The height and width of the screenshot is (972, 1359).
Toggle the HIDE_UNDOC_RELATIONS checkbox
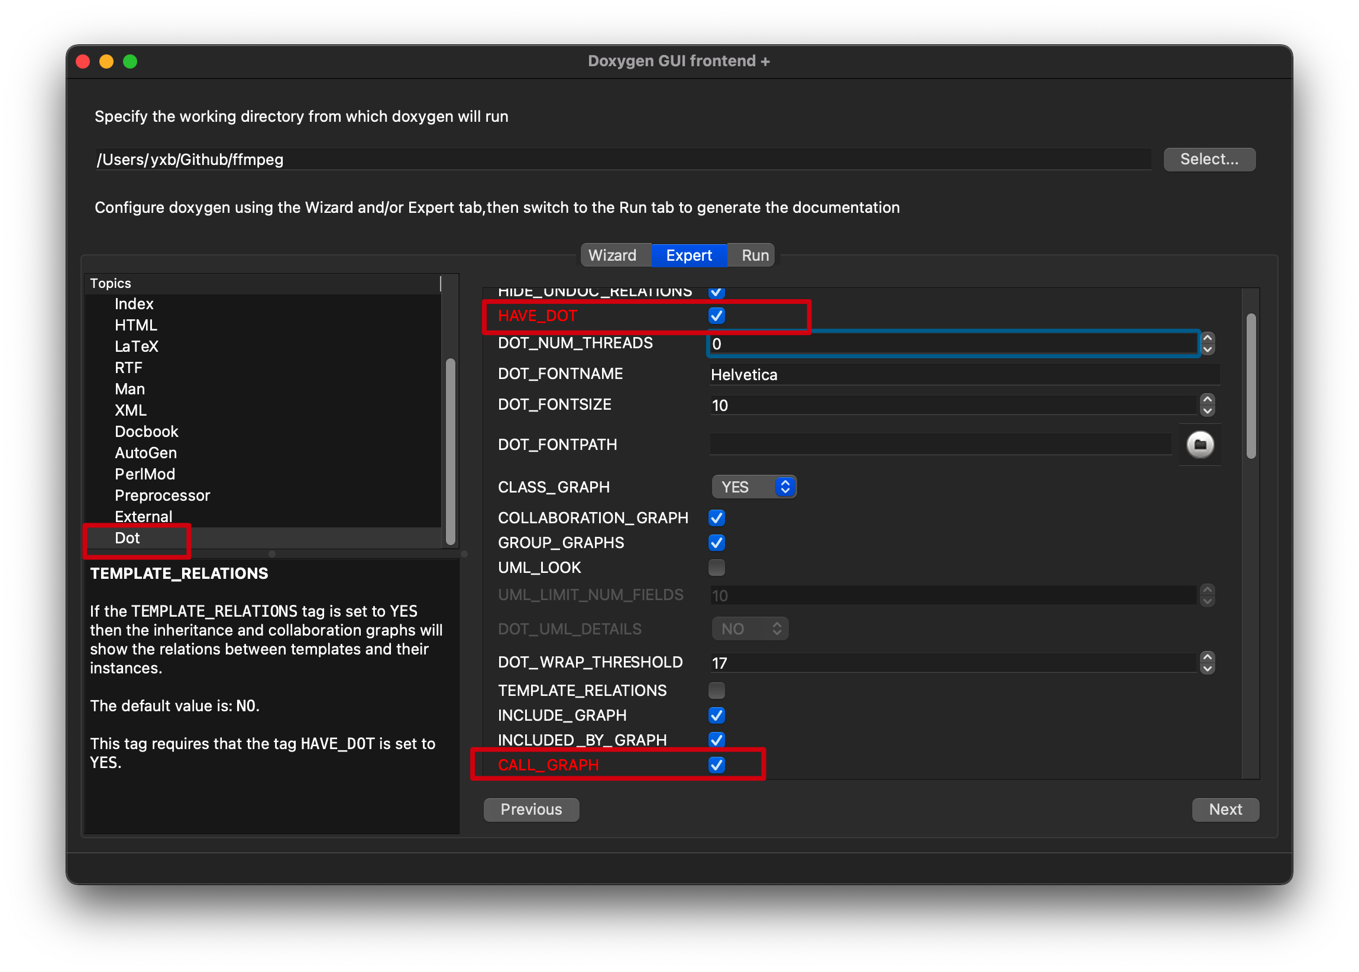717,292
